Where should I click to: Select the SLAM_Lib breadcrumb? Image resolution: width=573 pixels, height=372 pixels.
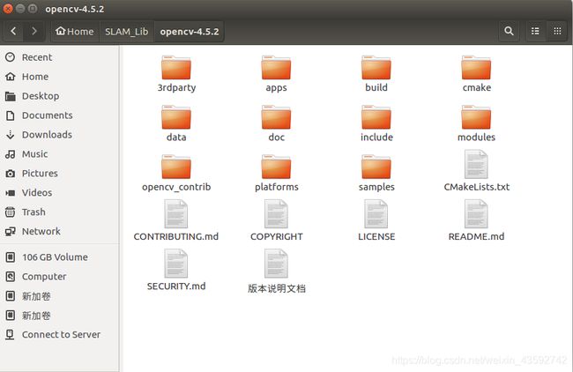click(126, 32)
